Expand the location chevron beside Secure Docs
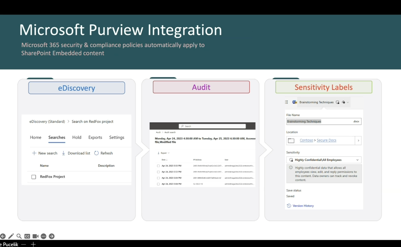Image resolution: width=401 pixels, height=247 pixels. [358, 141]
